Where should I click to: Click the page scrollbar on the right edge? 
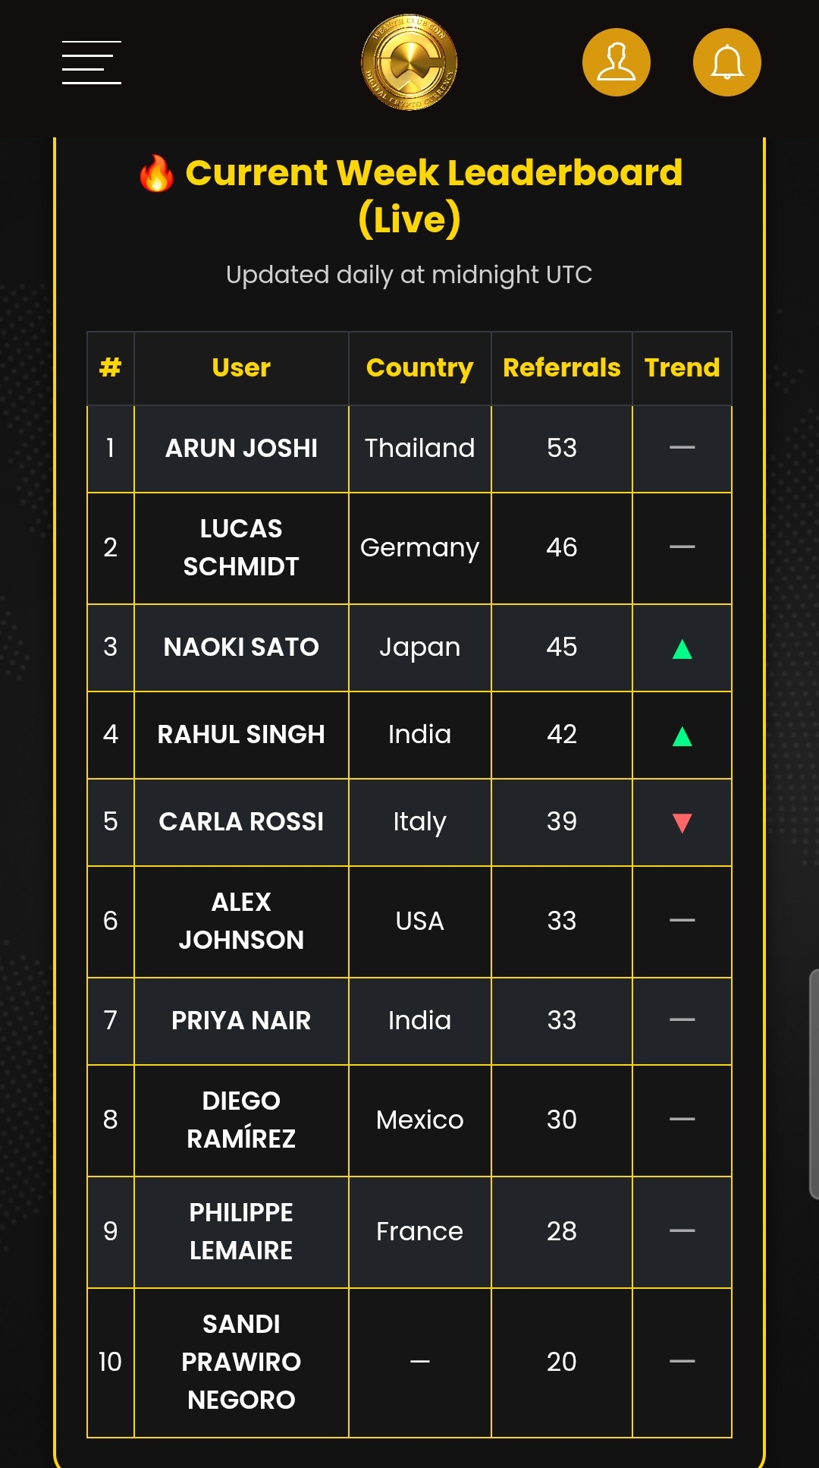(814, 1084)
